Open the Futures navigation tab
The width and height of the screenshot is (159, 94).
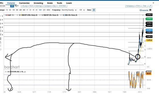tap(11, 3)
